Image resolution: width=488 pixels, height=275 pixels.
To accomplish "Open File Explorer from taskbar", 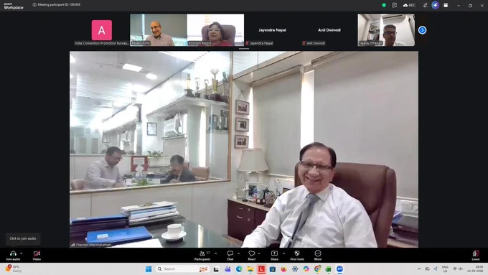I will 250,269.
